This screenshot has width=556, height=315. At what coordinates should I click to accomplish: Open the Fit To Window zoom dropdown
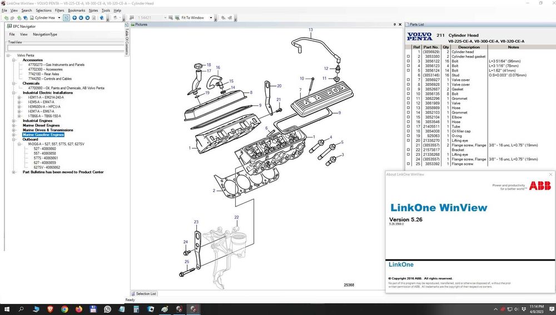click(211, 18)
